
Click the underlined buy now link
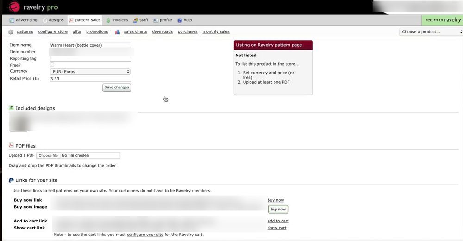tap(275, 200)
